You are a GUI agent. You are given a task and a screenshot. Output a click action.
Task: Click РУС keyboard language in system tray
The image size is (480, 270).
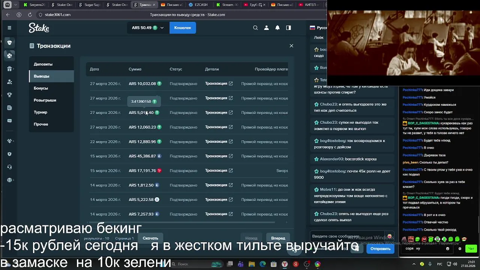pos(439,264)
